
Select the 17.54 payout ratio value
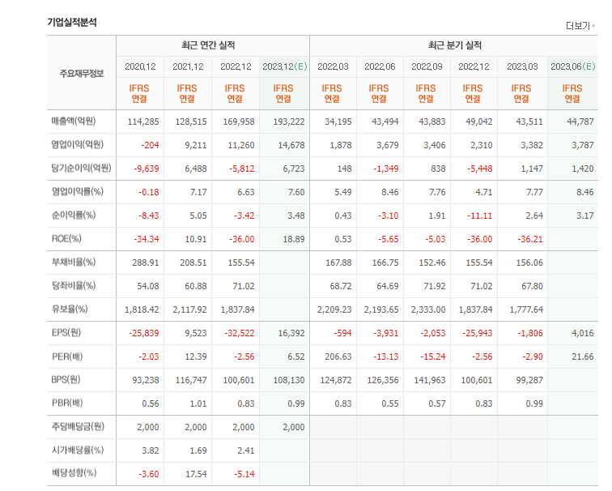[x=196, y=474]
